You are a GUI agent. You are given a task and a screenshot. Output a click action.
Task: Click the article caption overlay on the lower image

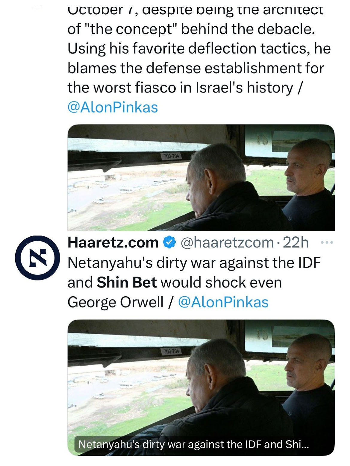(x=194, y=444)
